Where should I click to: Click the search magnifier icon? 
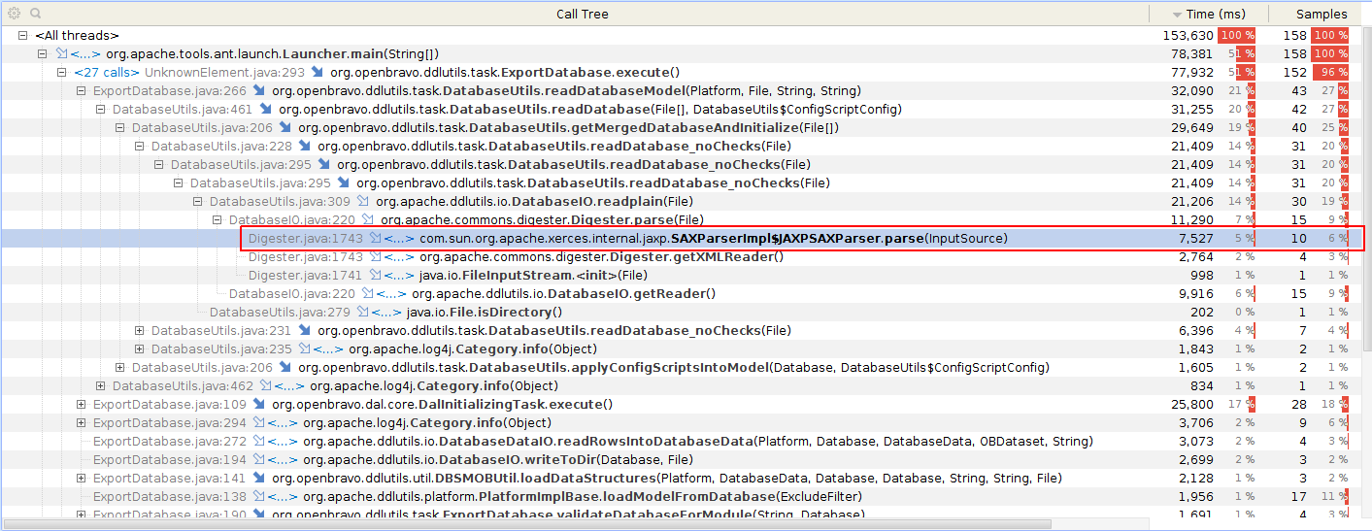tap(35, 14)
